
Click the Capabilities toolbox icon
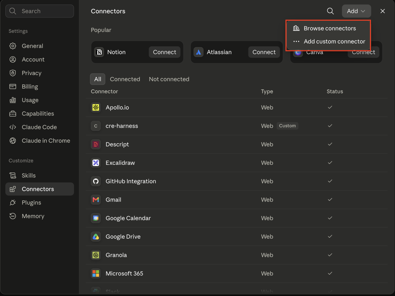coord(13,114)
